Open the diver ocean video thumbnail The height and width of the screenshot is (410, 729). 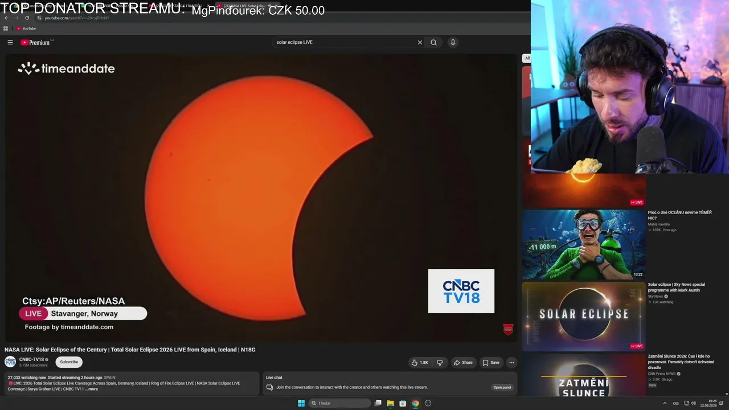pos(584,244)
